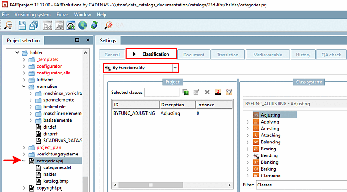Switch to the General tab
Screen dimensions: 347x192
click(112, 55)
